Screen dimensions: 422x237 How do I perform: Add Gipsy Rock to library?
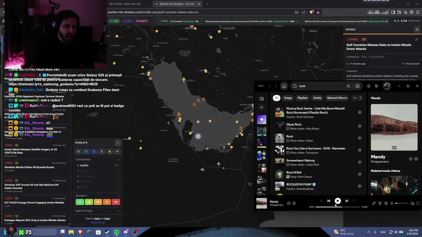(359, 126)
